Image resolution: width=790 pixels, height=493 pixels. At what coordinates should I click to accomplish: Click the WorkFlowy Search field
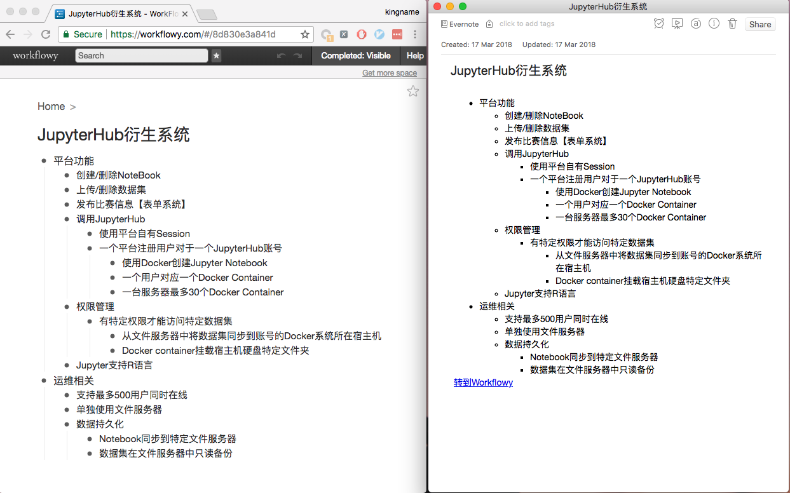[142, 56]
